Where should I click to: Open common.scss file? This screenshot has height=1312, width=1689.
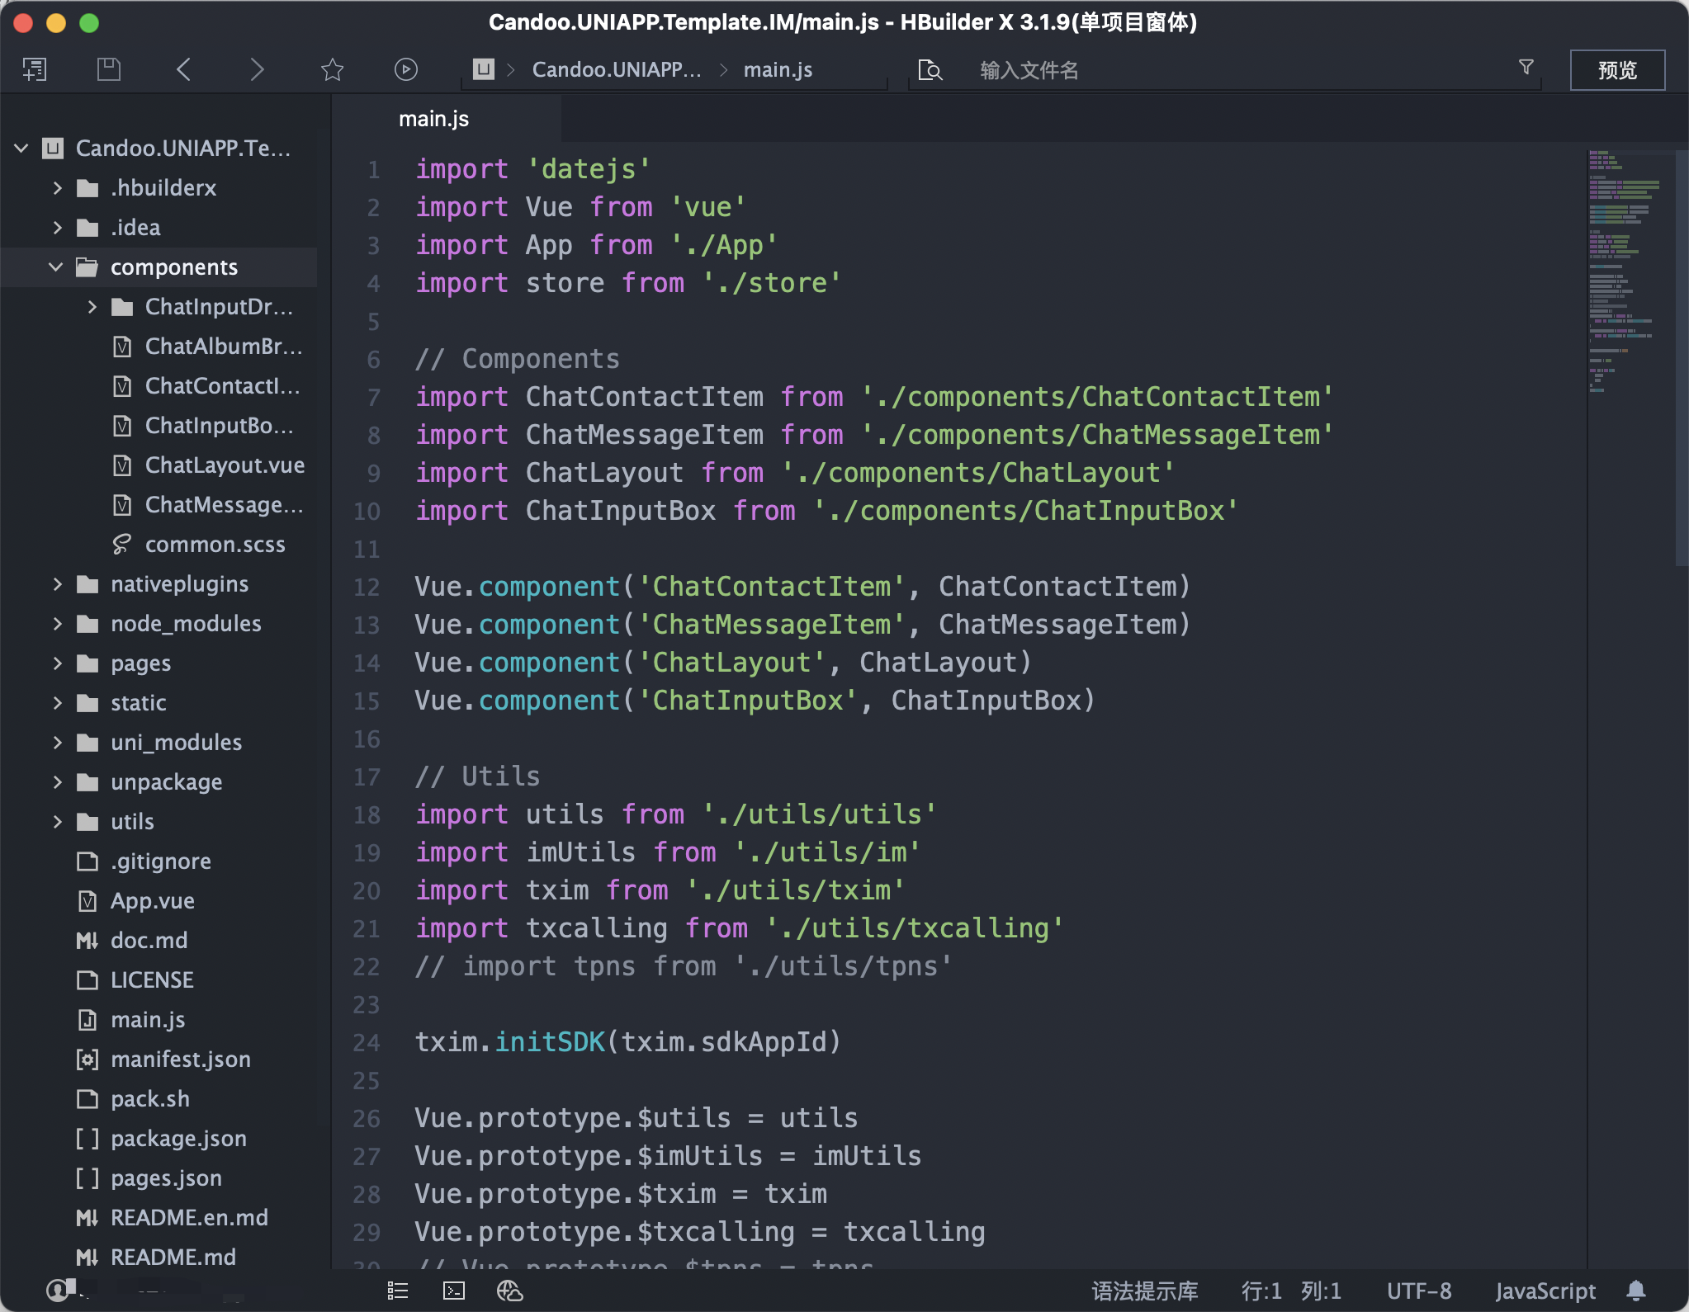click(x=215, y=545)
